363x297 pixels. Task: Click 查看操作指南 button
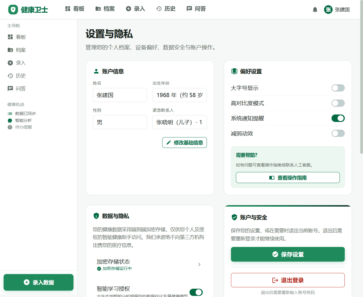[288, 178]
